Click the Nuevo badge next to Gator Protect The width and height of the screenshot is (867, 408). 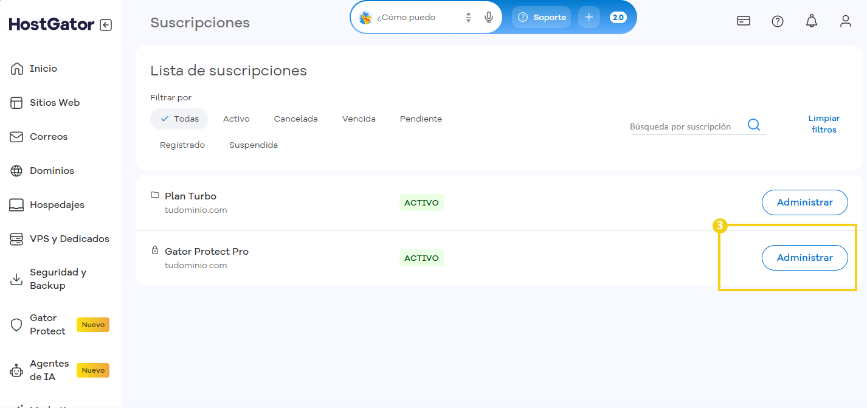(x=93, y=325)
